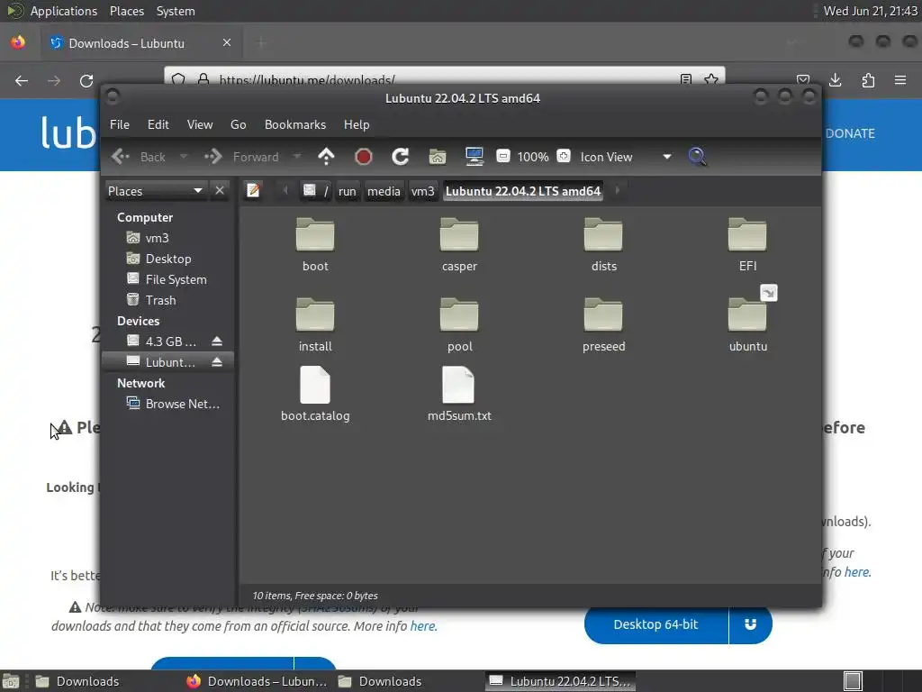
Task: Click the DONATE link on Lubuntu page
Action: click(850, 133)
